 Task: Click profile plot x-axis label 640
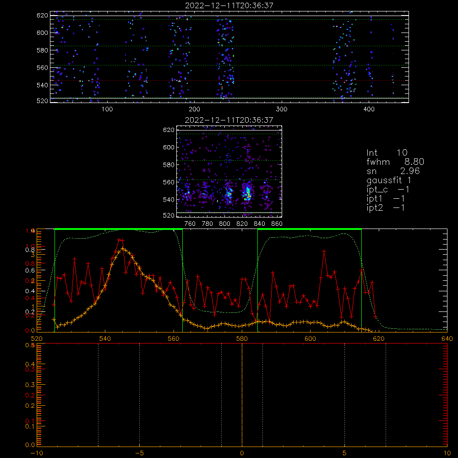point(447,338)
